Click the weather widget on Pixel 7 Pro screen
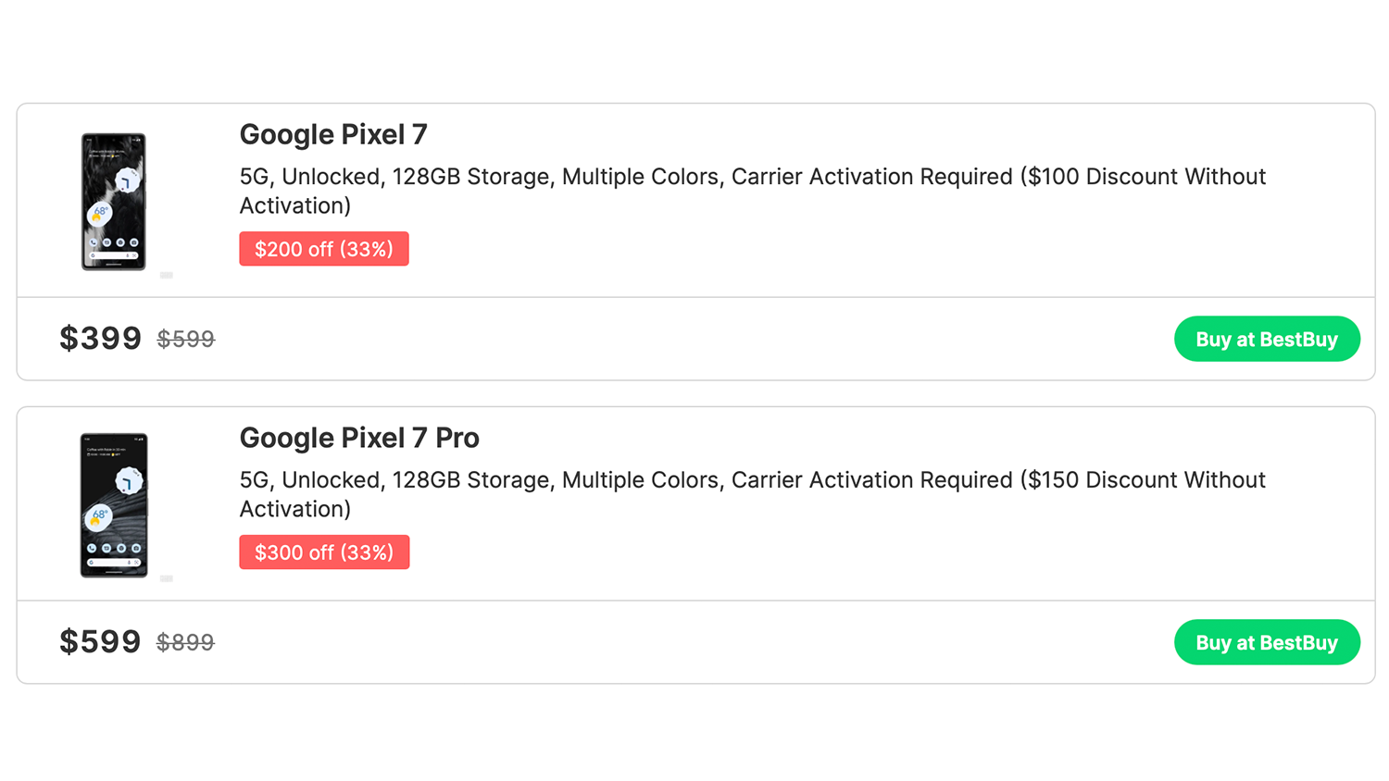This screenshot has height=781, width=1389. (x=98, y=517)
